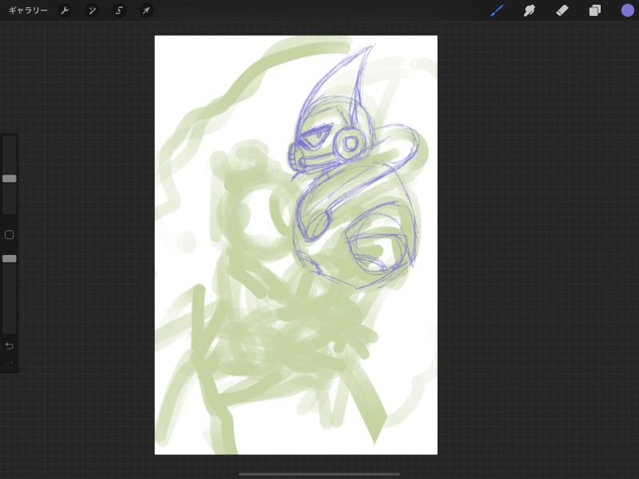Tap the drawing canvas on the sketch
This screenshot has width=639, height=479.
click(296, 245)
